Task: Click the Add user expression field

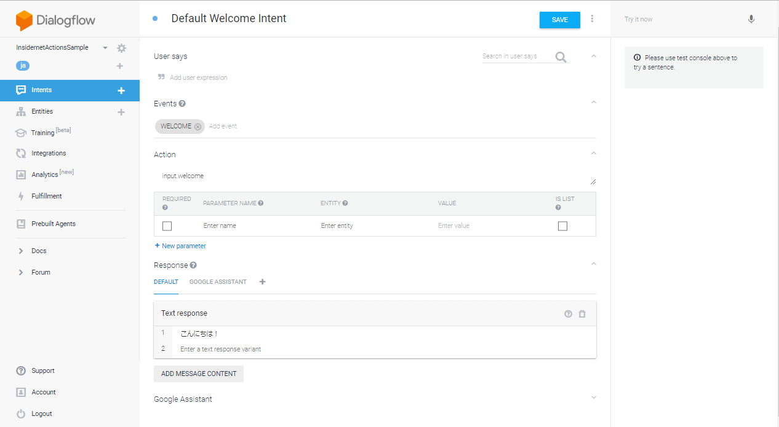Action: pyautogui.click(x=198, y=78)
